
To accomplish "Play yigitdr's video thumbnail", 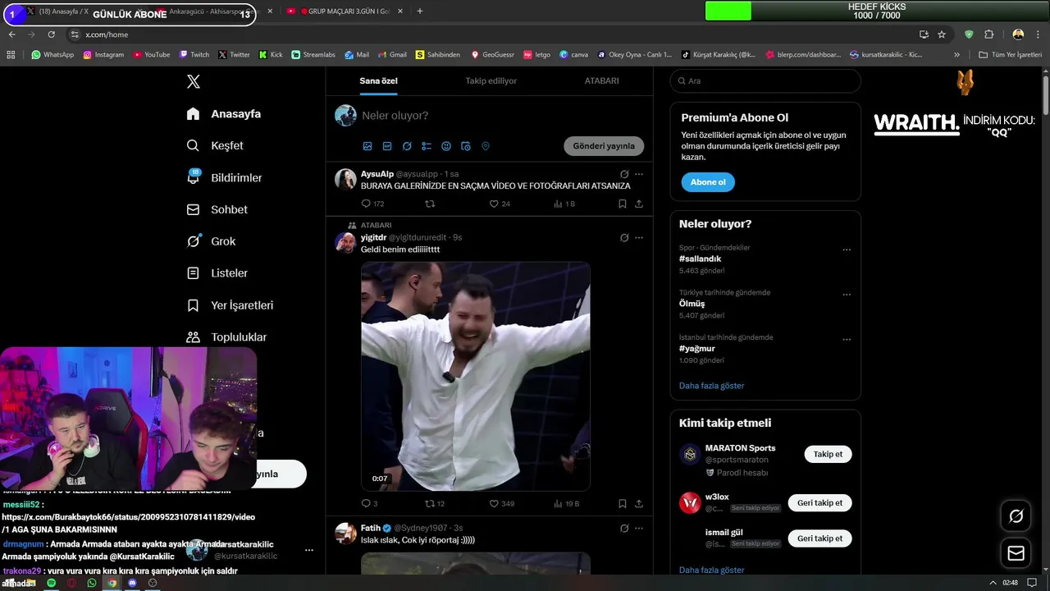I will pos(476,376).
